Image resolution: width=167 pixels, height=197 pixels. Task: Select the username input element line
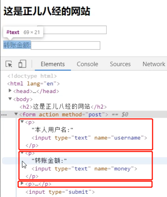tap(89, 138)
